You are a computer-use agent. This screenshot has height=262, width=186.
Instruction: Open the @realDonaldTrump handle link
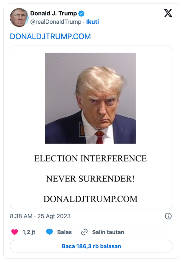coord(56,22)
